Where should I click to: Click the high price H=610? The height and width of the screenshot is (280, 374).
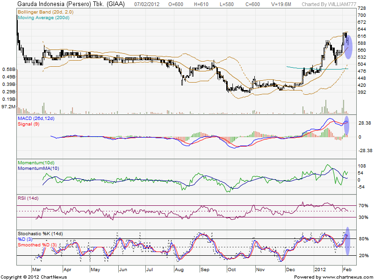pos(201,4)
